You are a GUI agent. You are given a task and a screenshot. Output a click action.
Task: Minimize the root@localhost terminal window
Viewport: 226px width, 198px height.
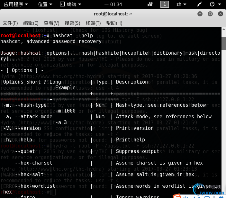pyautogui.click(x=200, y=14)
